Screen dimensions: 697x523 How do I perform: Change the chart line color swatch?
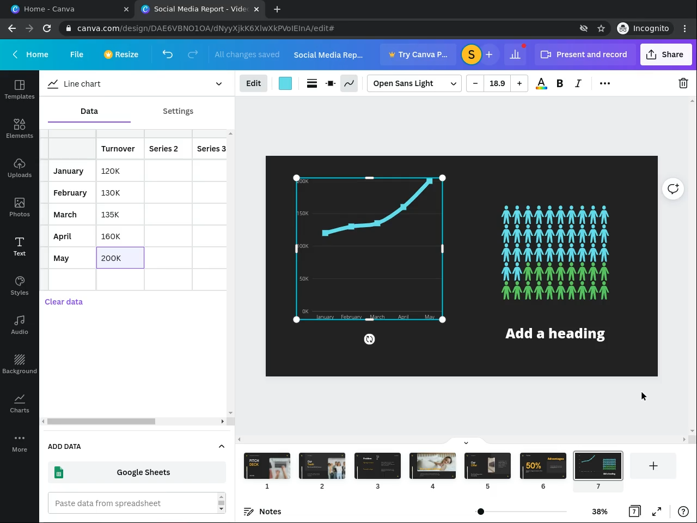[285, 83]
